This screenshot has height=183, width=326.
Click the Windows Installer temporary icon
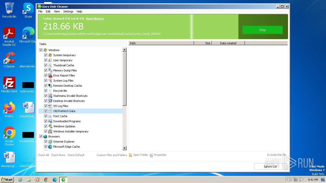[x=50, y=131]
